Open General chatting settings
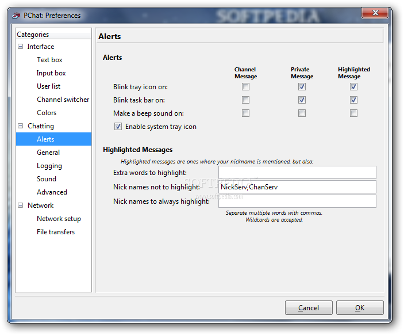404x335 pixels. click(x=48, y=153)
